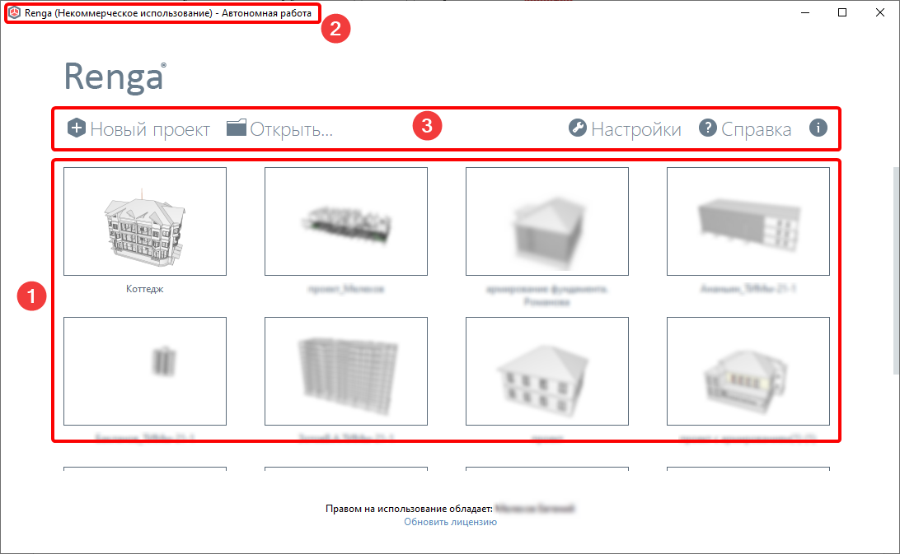Open the grey hip-roof block project thumbnail
The height and width of the screenshot is (554, 900).
click(547, 221)
